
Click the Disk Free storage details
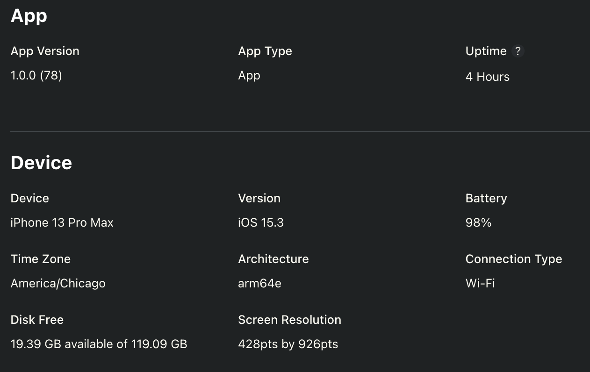[x=99, y=344]
